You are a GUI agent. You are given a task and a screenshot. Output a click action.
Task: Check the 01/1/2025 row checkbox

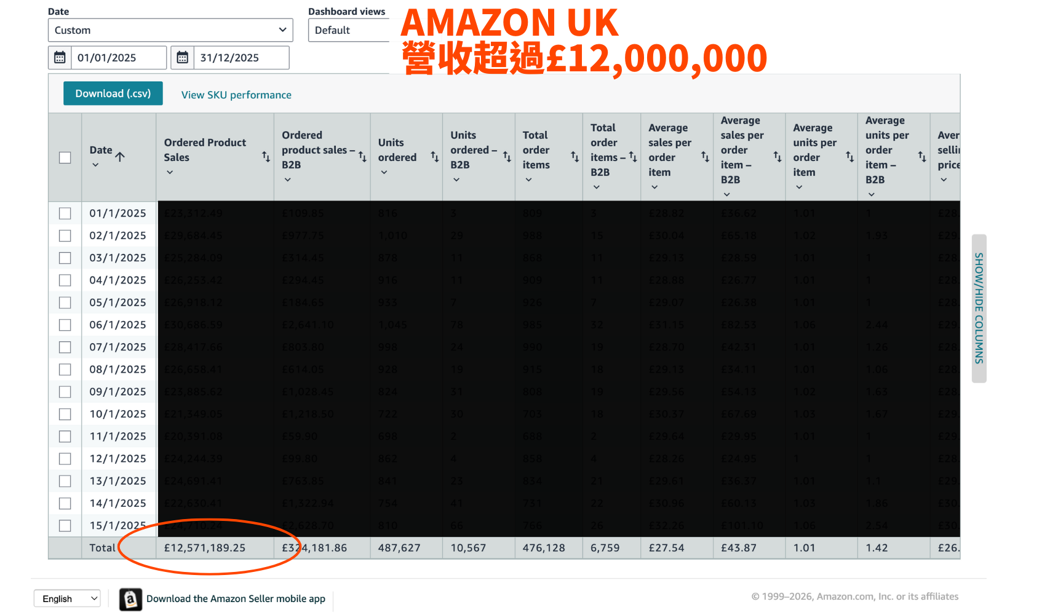tap(65, 213)
